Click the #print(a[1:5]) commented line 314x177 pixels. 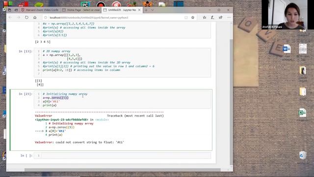click(54, 35)
